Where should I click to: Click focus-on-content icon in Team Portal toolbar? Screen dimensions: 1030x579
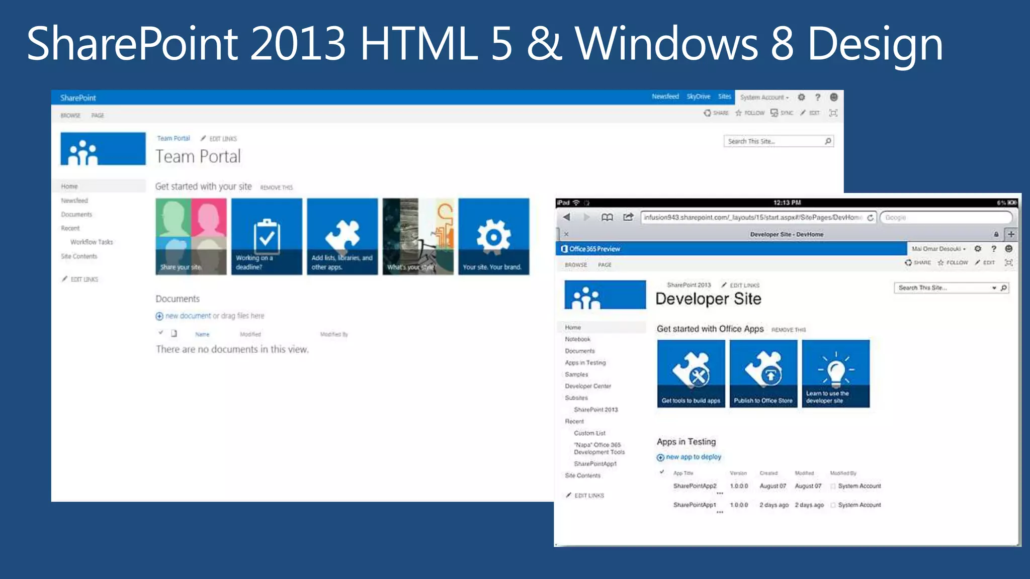[x=833, y=113]
